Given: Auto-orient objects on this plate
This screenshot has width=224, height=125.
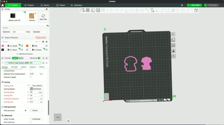Looking at the screenshot, I should click(173, 40).
